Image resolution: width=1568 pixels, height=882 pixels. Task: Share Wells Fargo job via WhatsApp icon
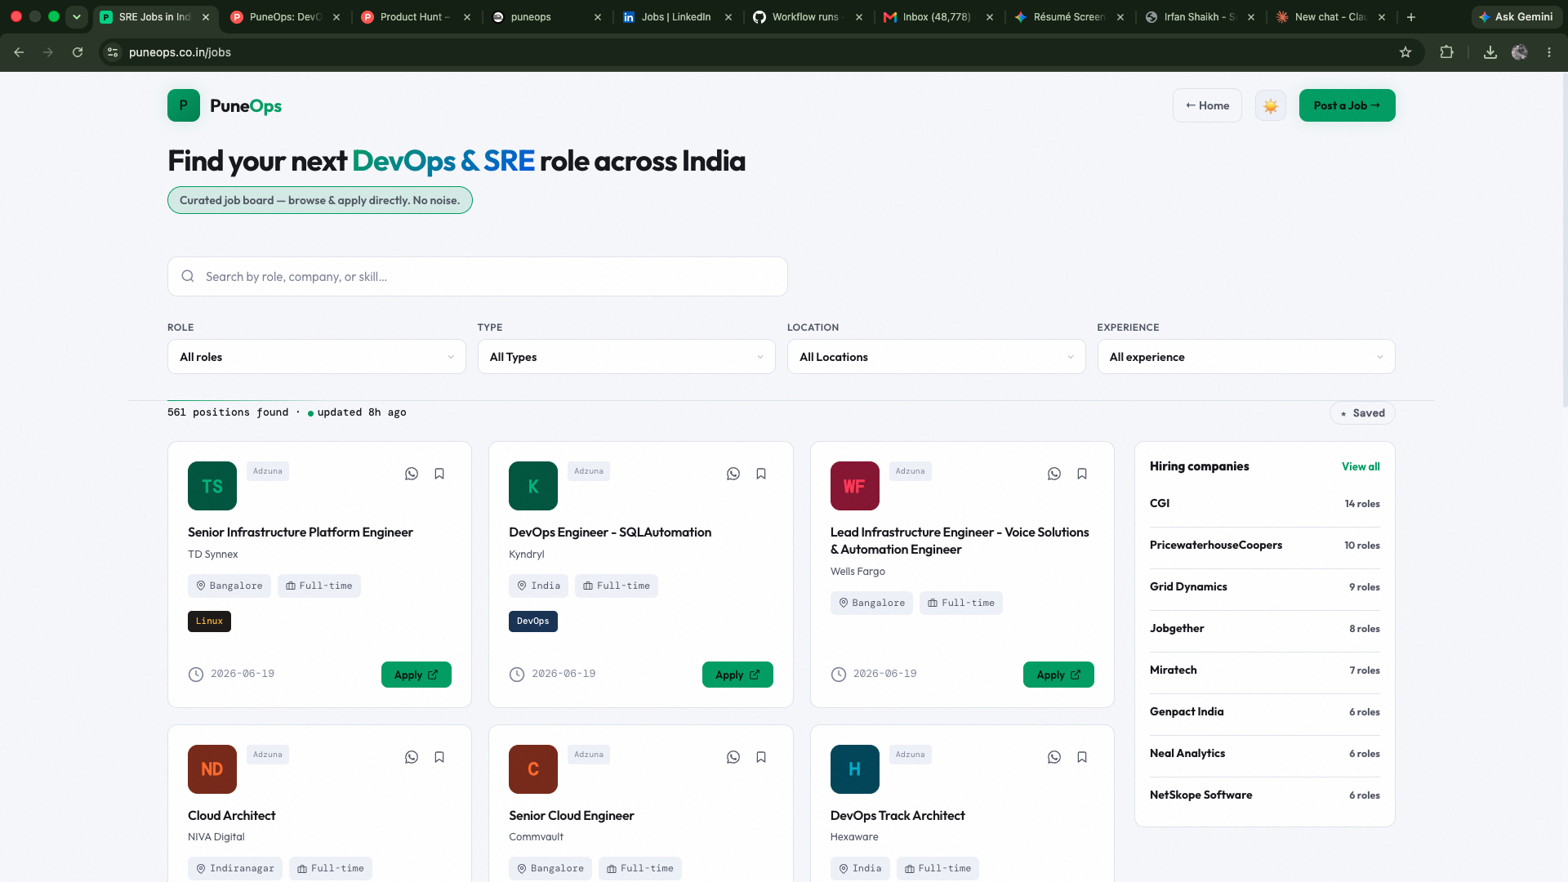(x=1054, y=474)
